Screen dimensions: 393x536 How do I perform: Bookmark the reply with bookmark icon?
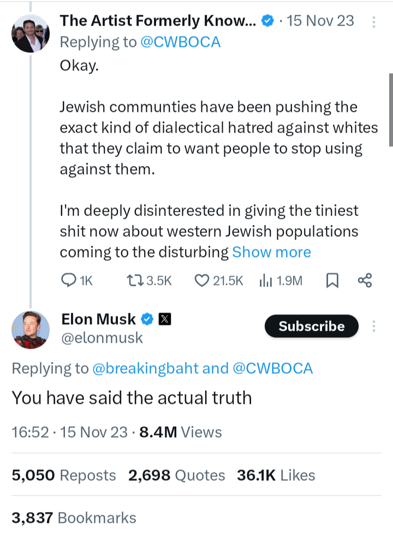332,281
